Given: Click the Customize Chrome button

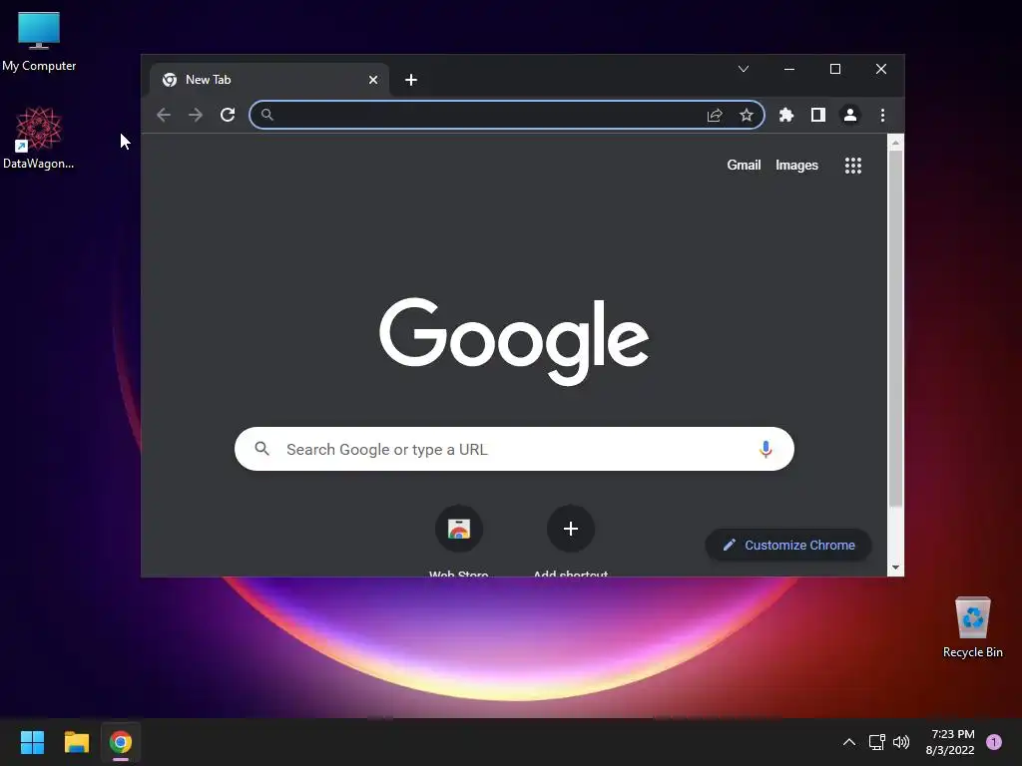Looking at the screenshot, I should click(x=788, y=546).
